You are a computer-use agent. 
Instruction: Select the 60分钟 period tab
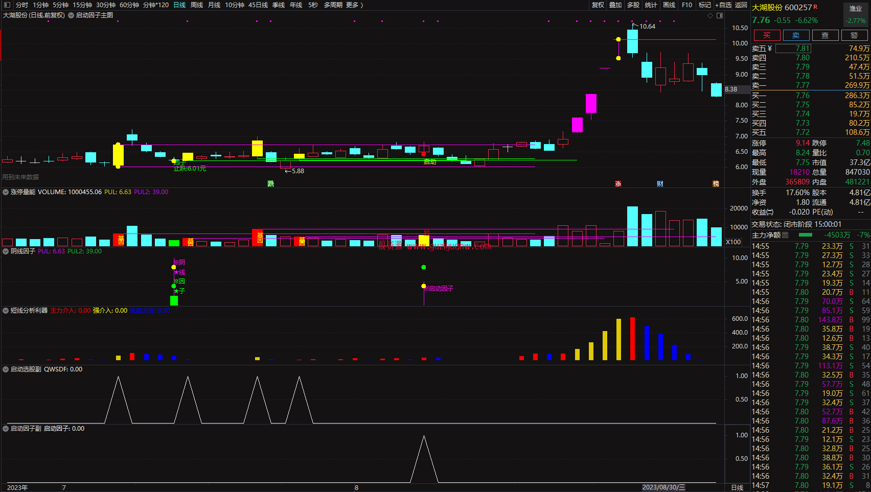pyautogui.click(x=129, y=5)
